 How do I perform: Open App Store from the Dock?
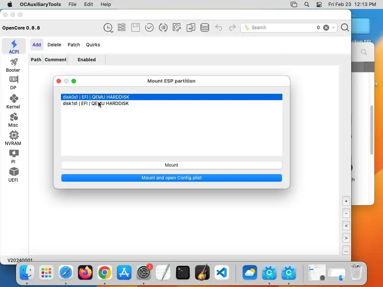coord(124,272)
